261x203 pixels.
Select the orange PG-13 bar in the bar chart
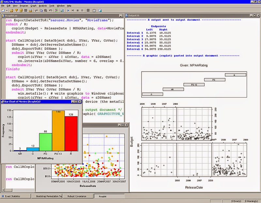tap(58, 131)
